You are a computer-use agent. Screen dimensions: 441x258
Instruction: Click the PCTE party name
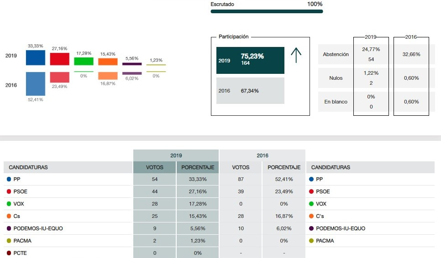click(20, 253)
